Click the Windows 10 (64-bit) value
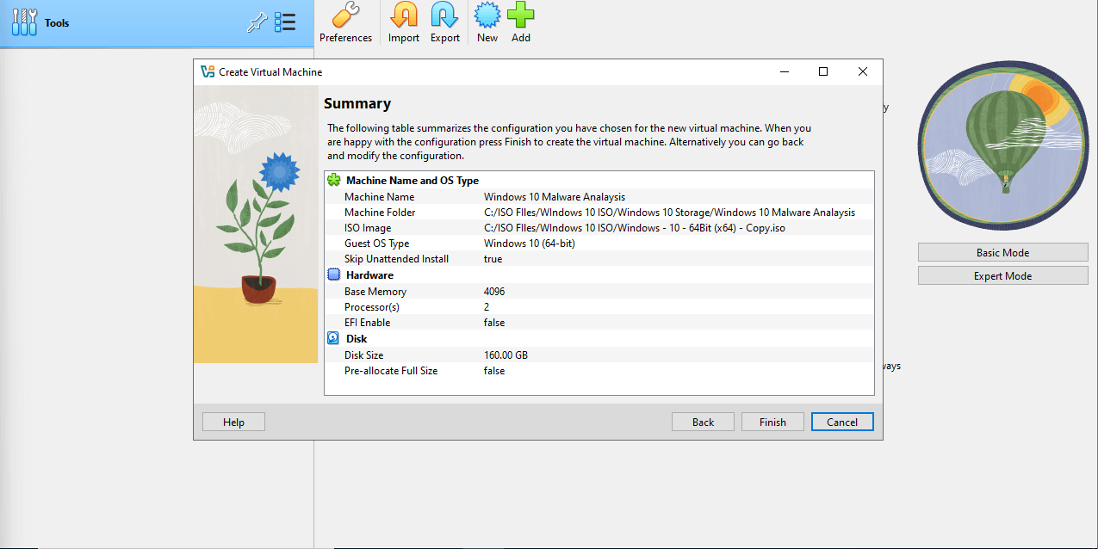Viewport: 1098px width, 549px height. pos(530,244)
